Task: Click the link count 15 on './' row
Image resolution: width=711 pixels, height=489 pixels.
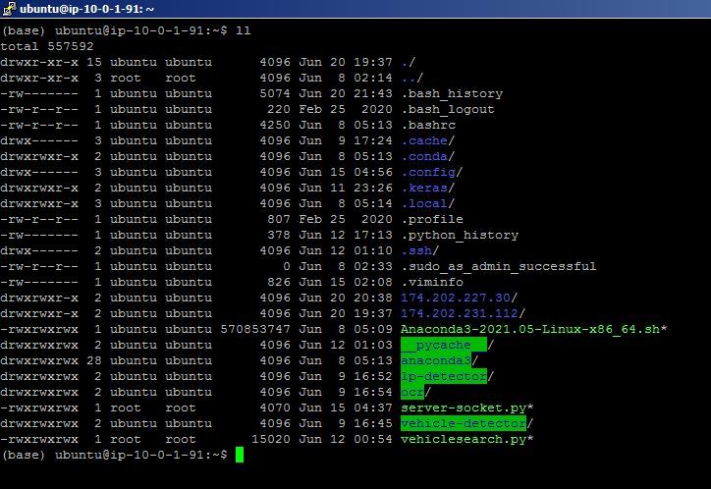Action: click(94, 62)
